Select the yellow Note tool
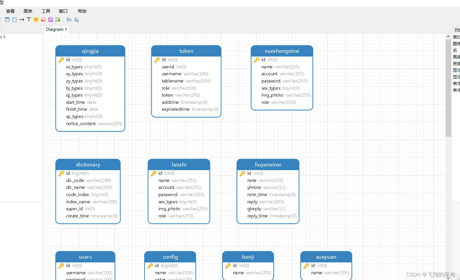Screen dimensions: 460x280 point(36,20)
